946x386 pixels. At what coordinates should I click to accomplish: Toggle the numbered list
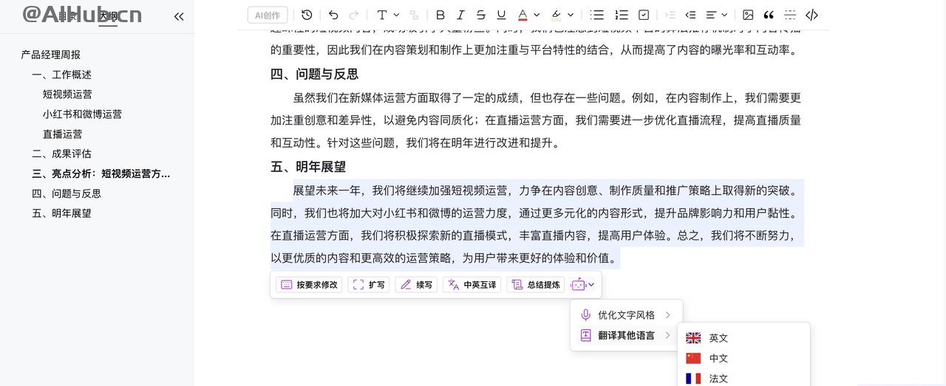622,15
